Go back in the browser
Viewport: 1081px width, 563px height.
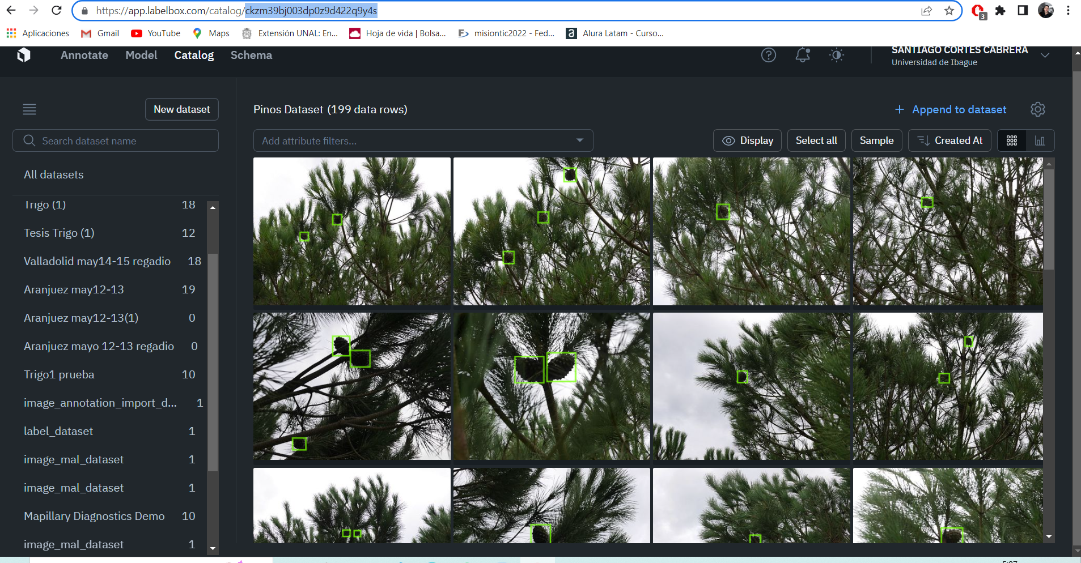click(x=11, y=10)
